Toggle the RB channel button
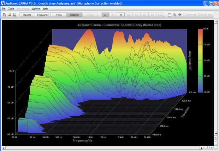Image resolution: width=219 pixels, height=151 pixels. [136, 15]
